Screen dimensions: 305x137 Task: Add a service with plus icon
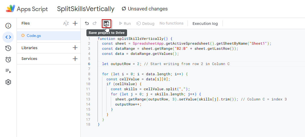click(x=75, y=59)
